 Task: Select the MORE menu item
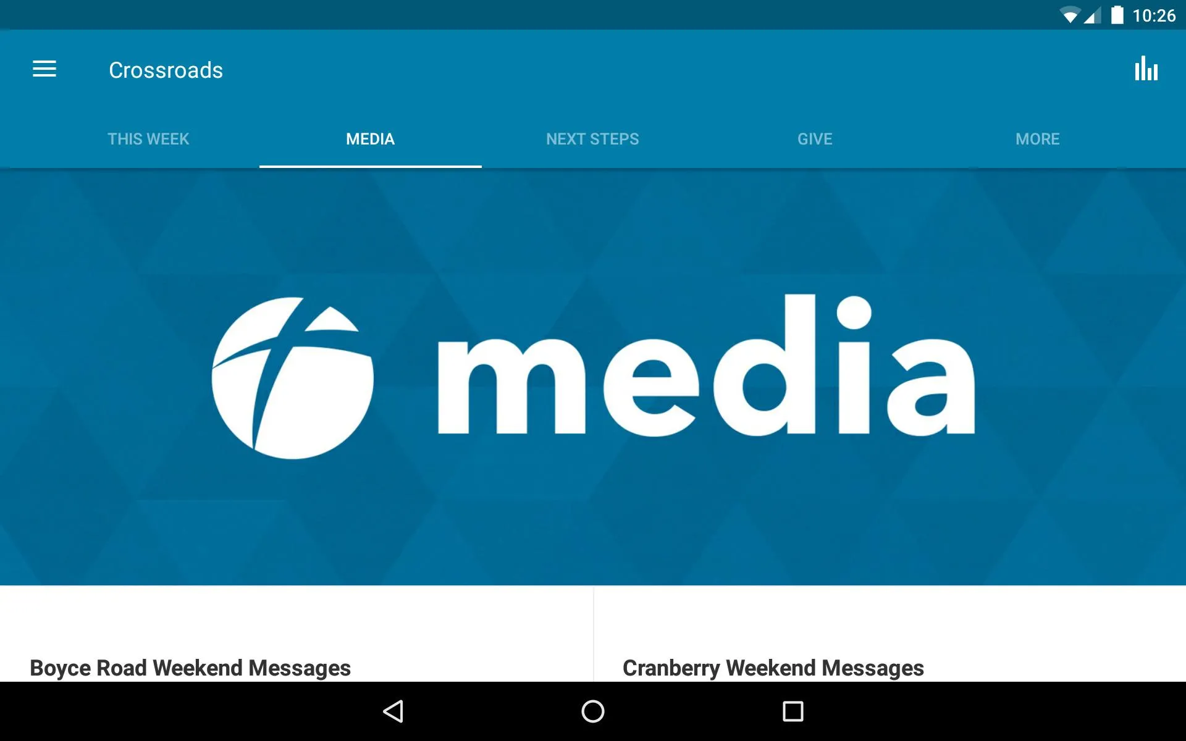(x=1037, y=138)
